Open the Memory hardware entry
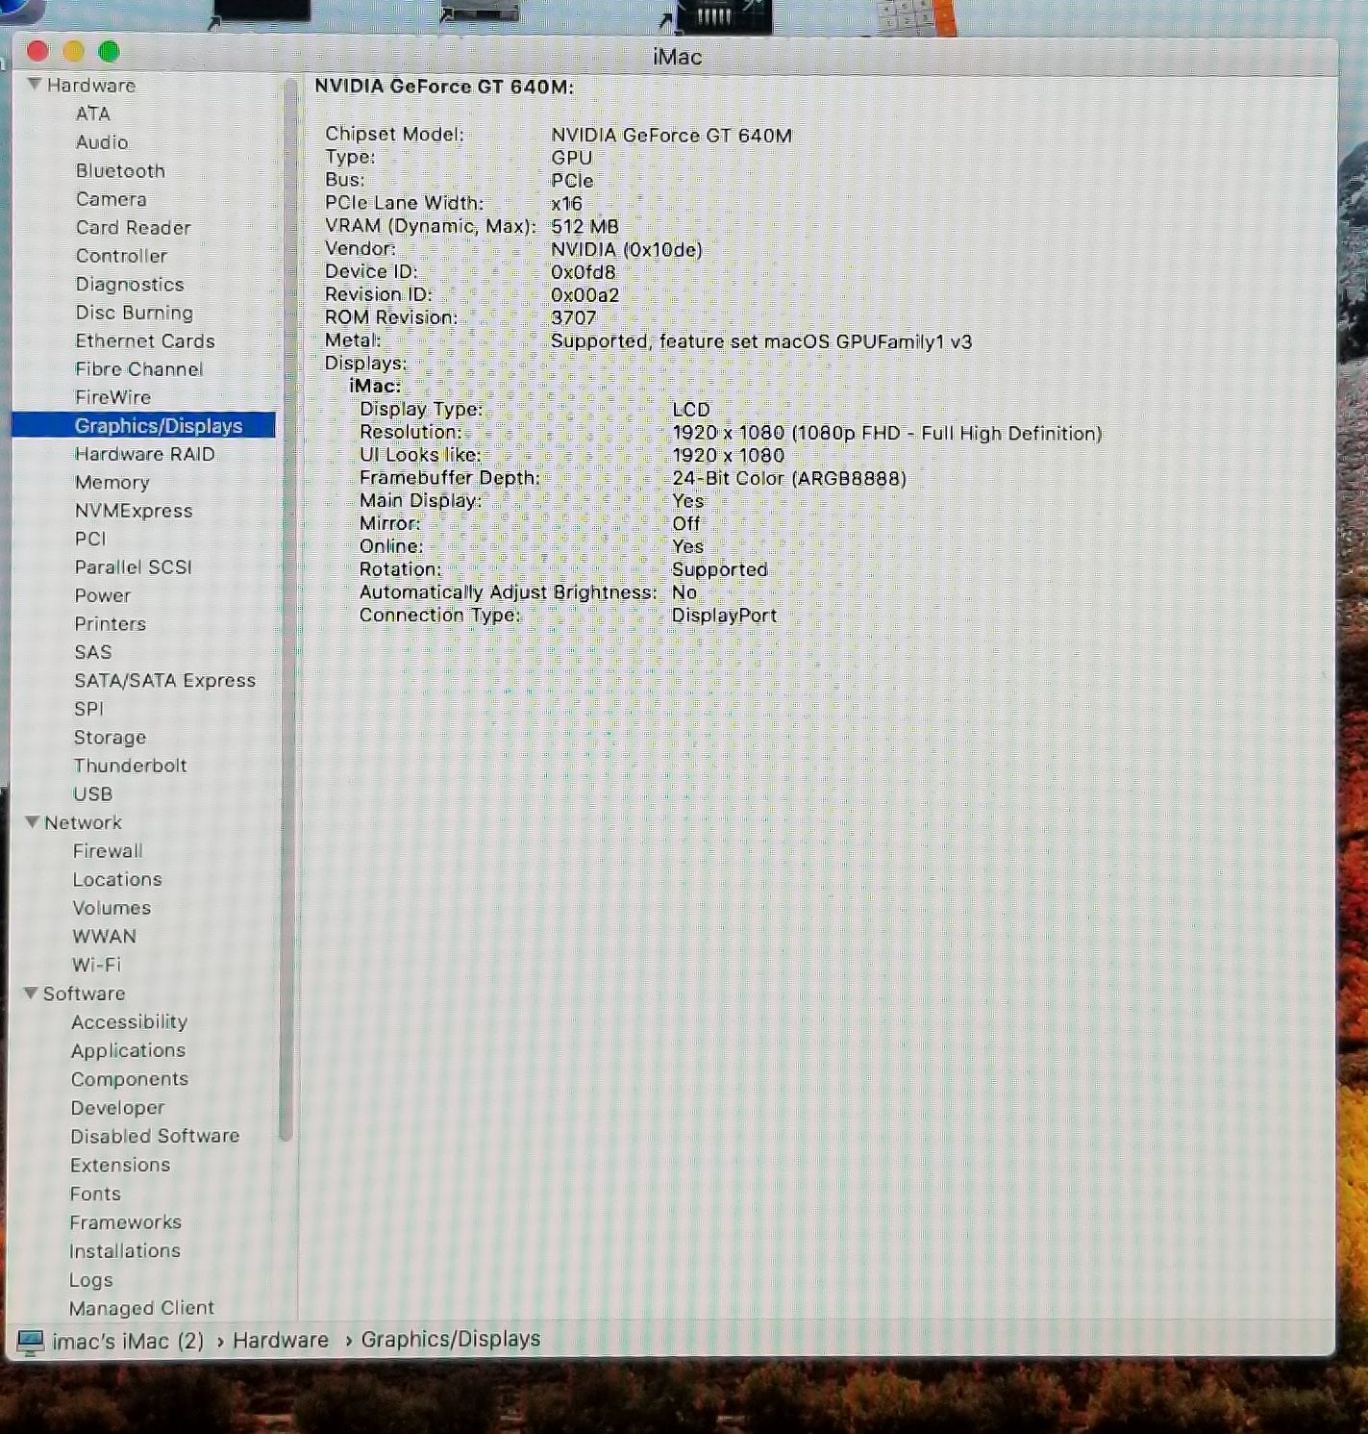The height and width of the screenshot is (1434, 1368). (112, 482)
